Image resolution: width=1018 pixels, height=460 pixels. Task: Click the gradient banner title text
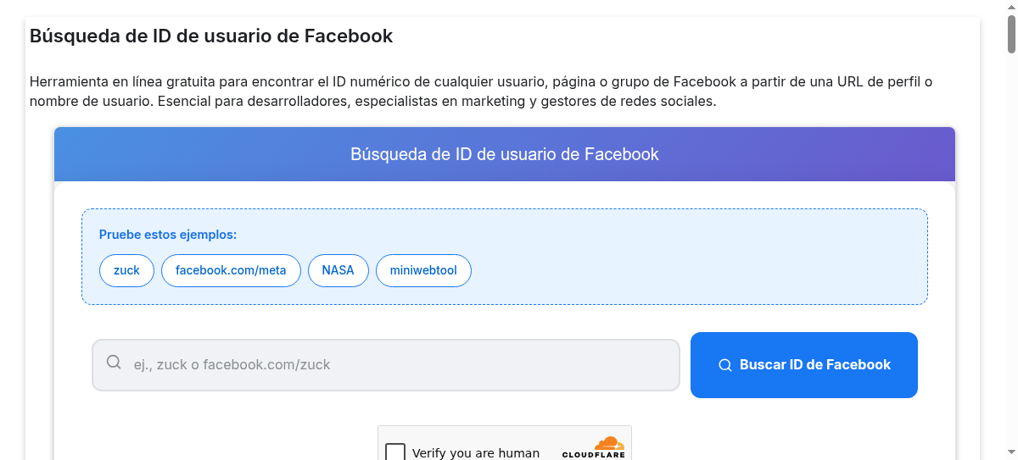505,154
